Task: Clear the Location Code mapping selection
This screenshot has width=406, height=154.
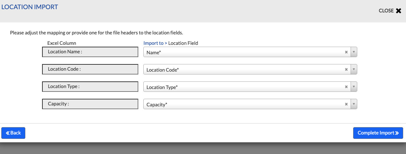Action: (x=346, y=70)
